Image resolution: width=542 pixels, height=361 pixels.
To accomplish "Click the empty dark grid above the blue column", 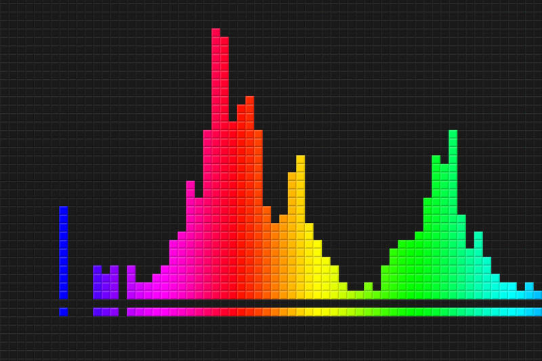I will [x=63, y=135].
